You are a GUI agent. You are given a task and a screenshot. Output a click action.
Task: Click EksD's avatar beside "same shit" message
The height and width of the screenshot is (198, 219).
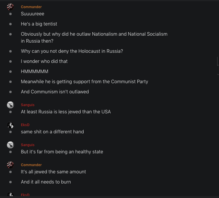click(10, 125)
